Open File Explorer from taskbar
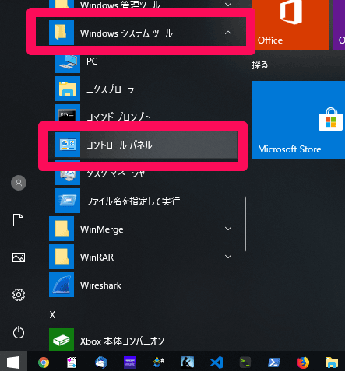 click(x=332, y=362)
